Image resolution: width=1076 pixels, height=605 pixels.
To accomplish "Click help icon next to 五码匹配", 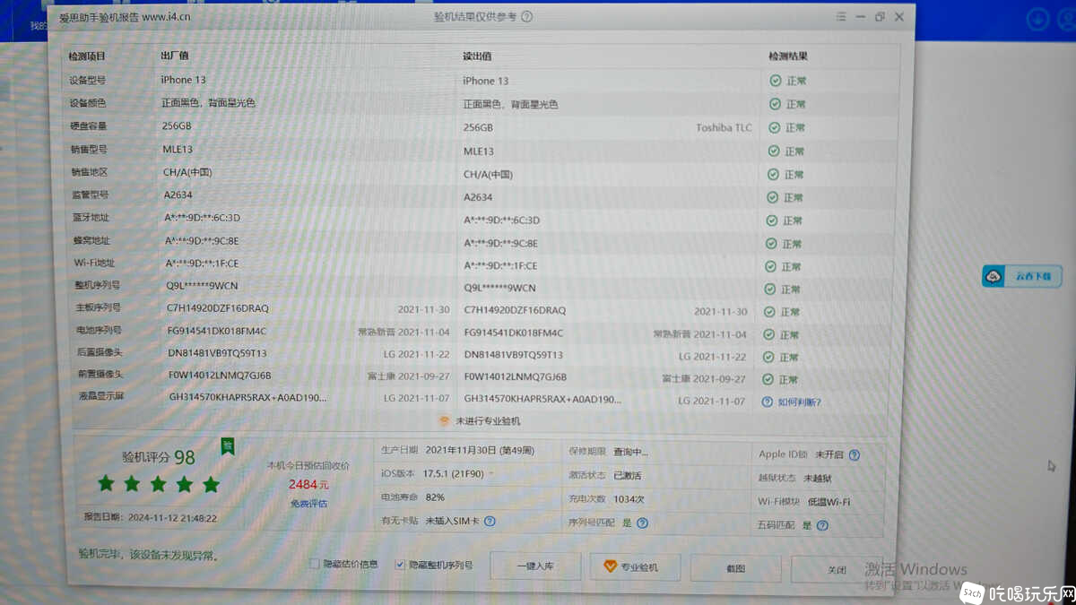I will [822, 525].
